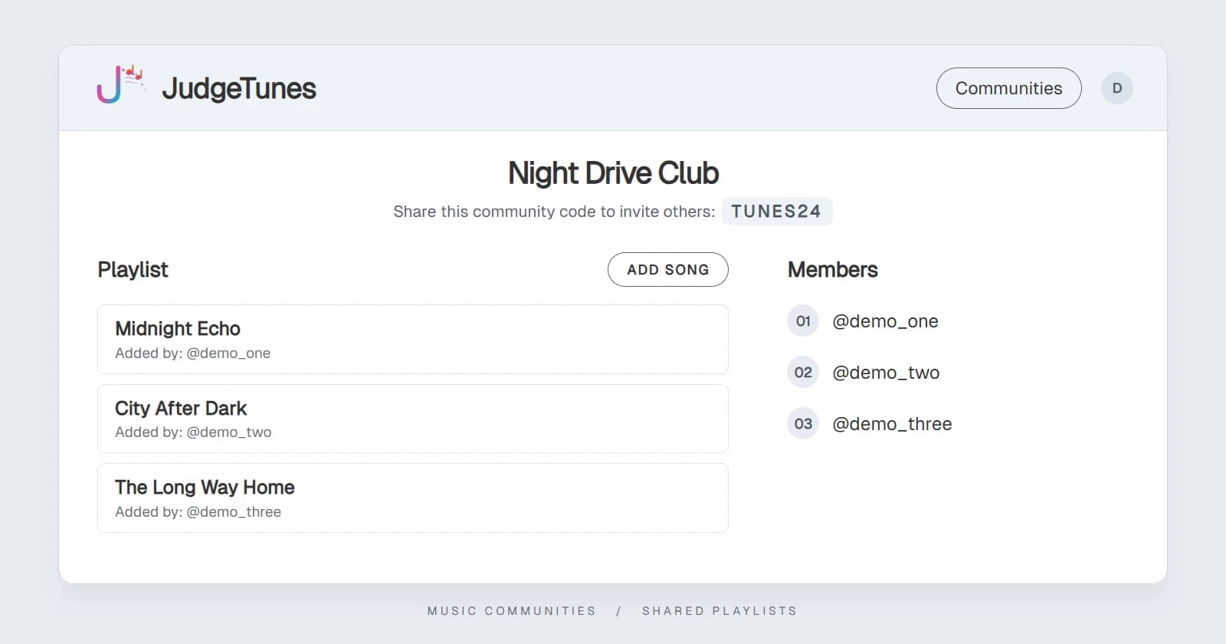The image size is (1226, 644).
Task: Click the Add Song button
Action: 667,270
